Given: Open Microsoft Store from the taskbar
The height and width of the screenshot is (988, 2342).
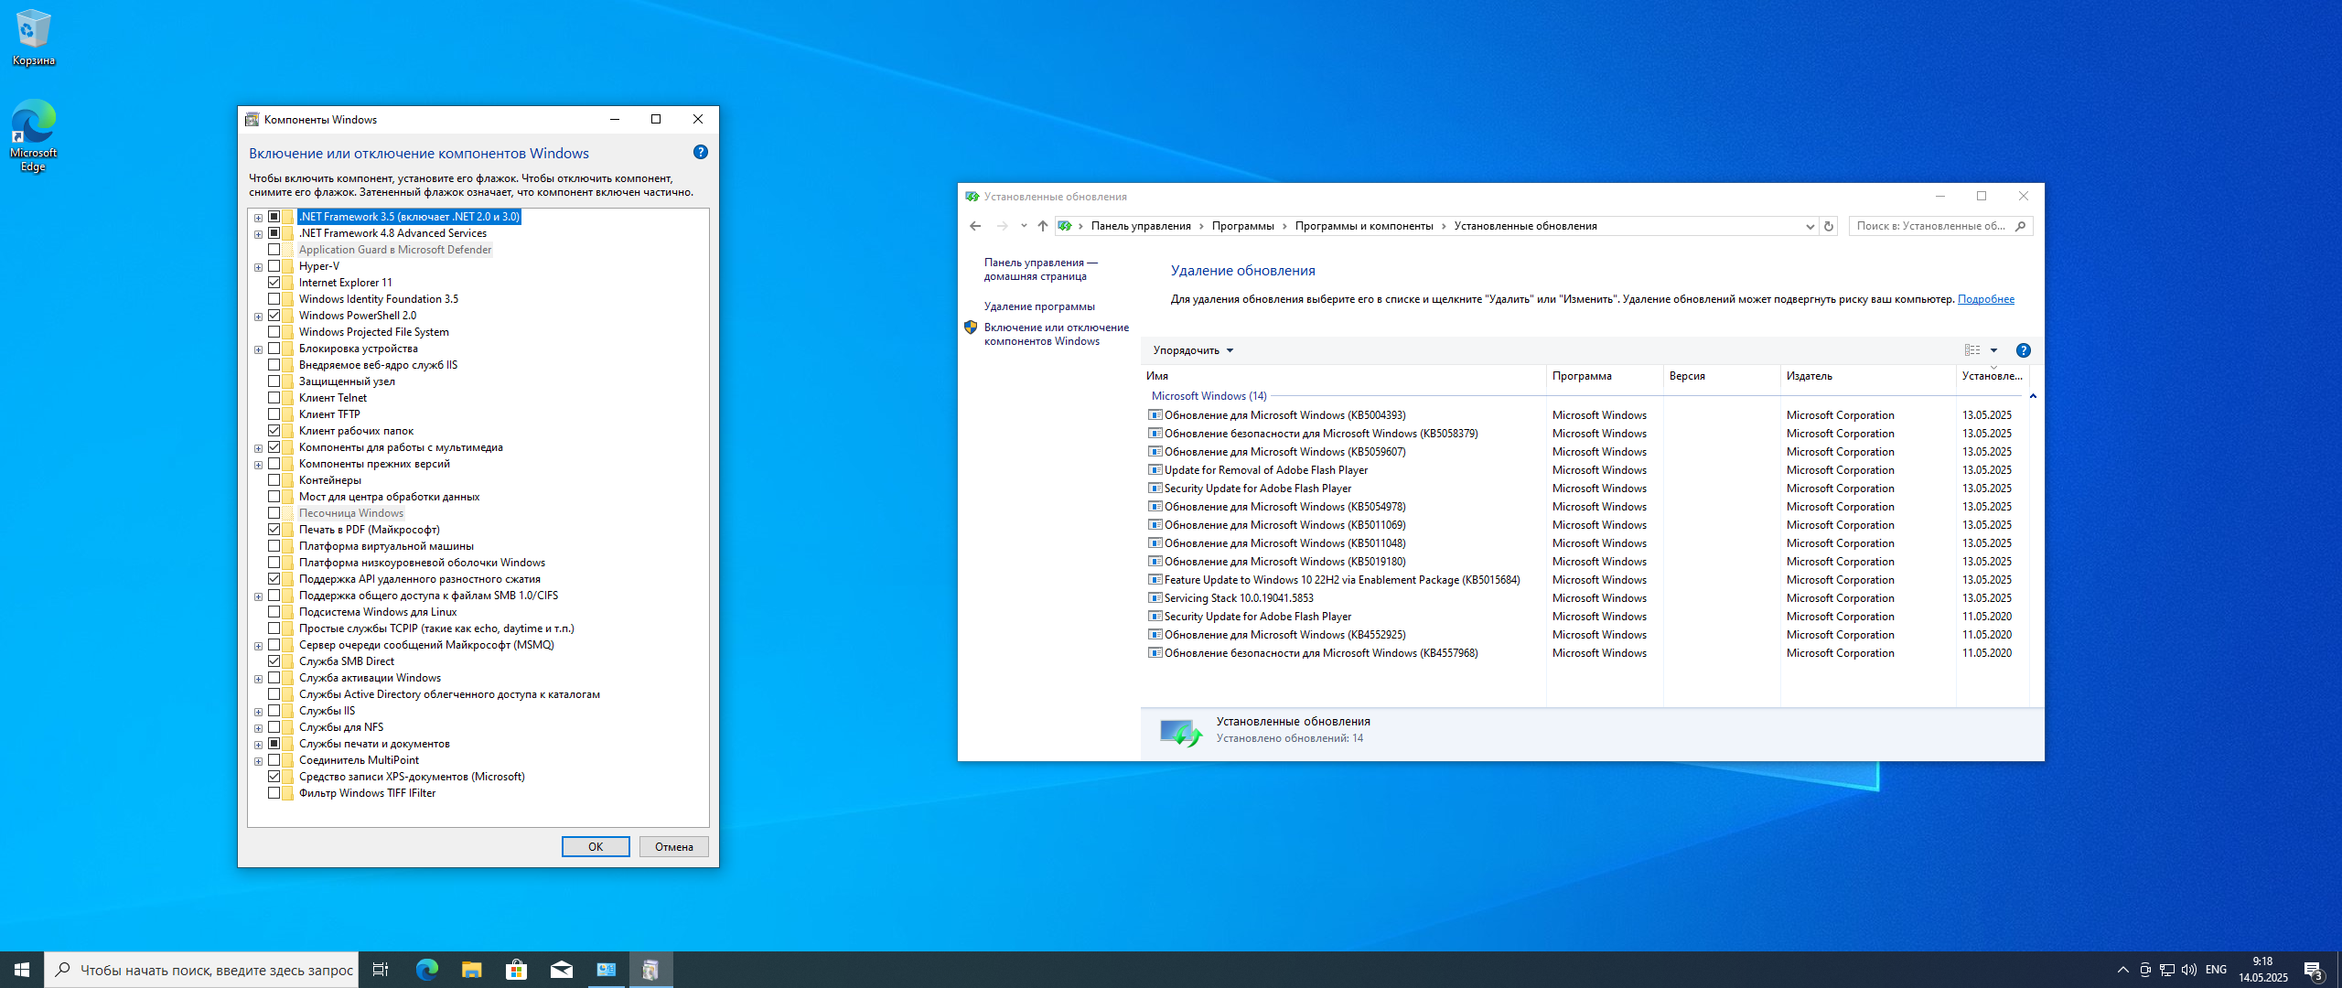Looking at the screenshot, I should click(x=516, y=970).
